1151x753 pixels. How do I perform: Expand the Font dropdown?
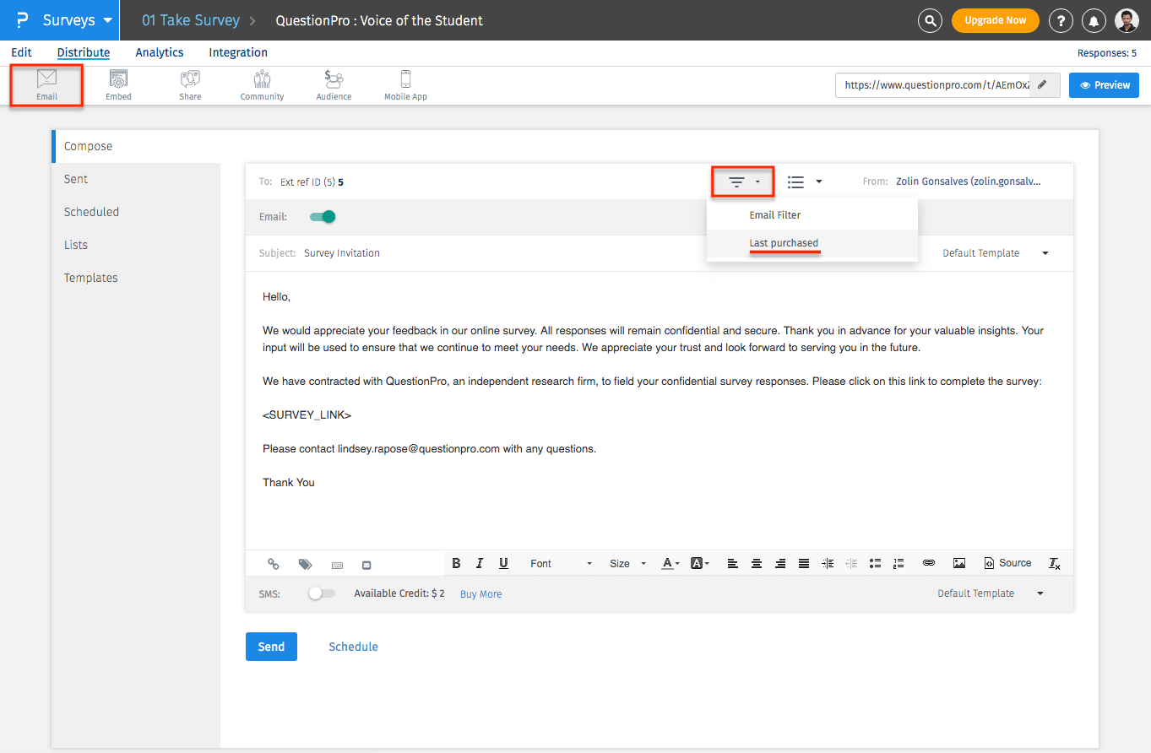[561, 563]
